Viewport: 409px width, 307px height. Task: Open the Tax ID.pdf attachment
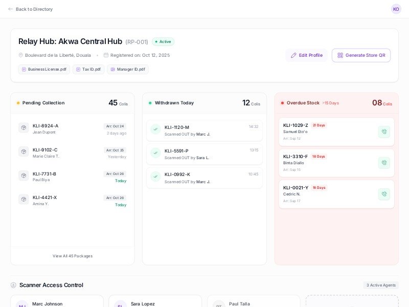(88, 70)
